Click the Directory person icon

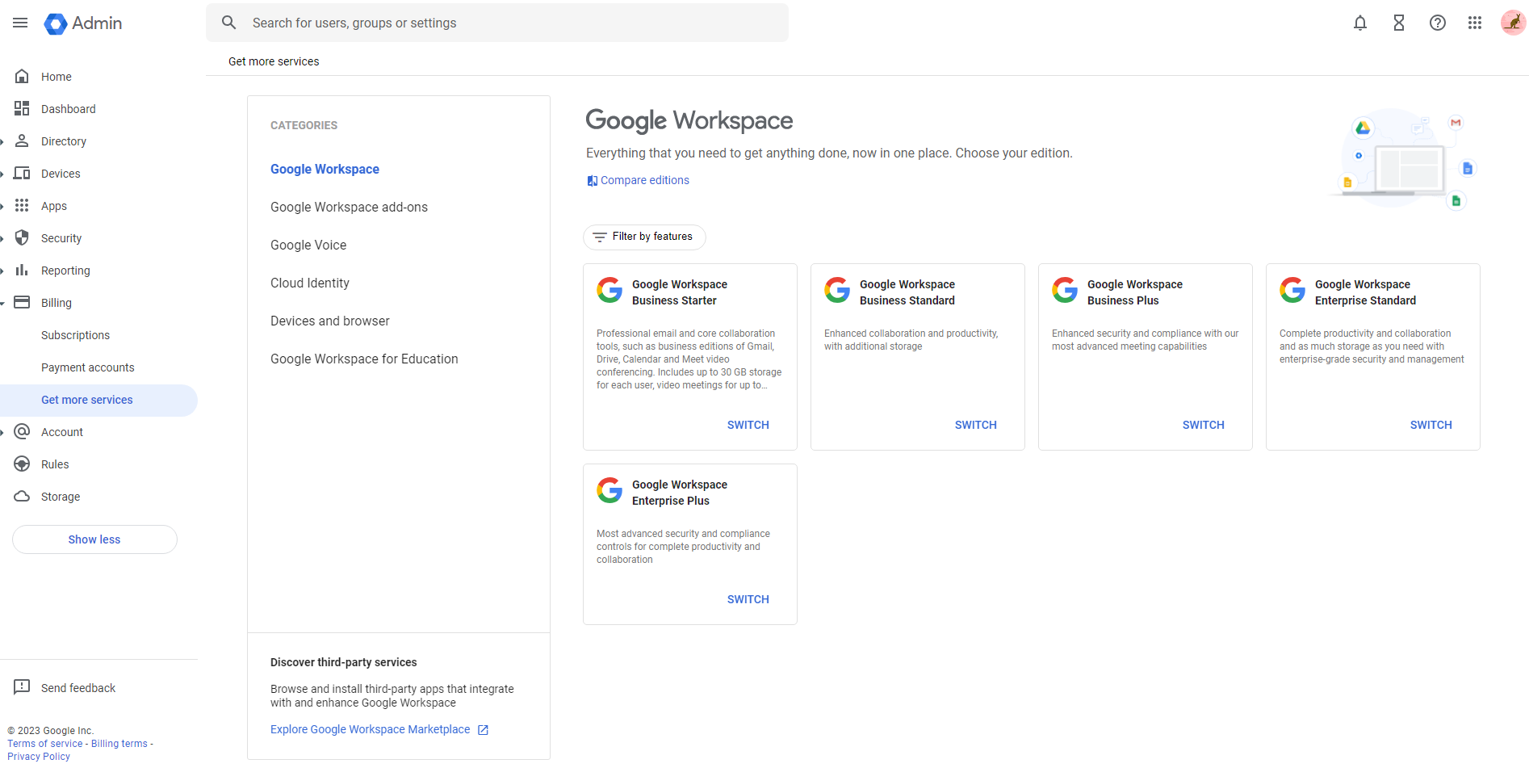(x=22, y=141)
